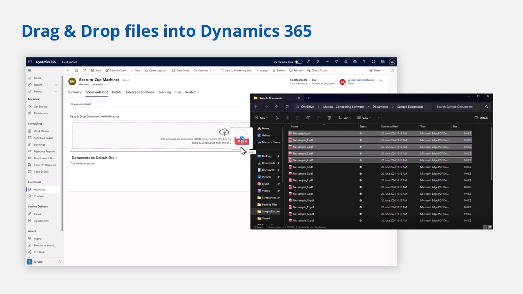Screen dimensions: 523x294
Task: Open the Service area switcher at sidebar bottom
Action: click(44, 262)
